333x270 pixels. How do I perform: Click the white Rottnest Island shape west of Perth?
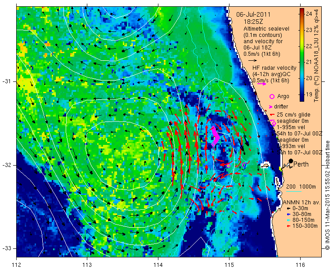click(265, 165)
